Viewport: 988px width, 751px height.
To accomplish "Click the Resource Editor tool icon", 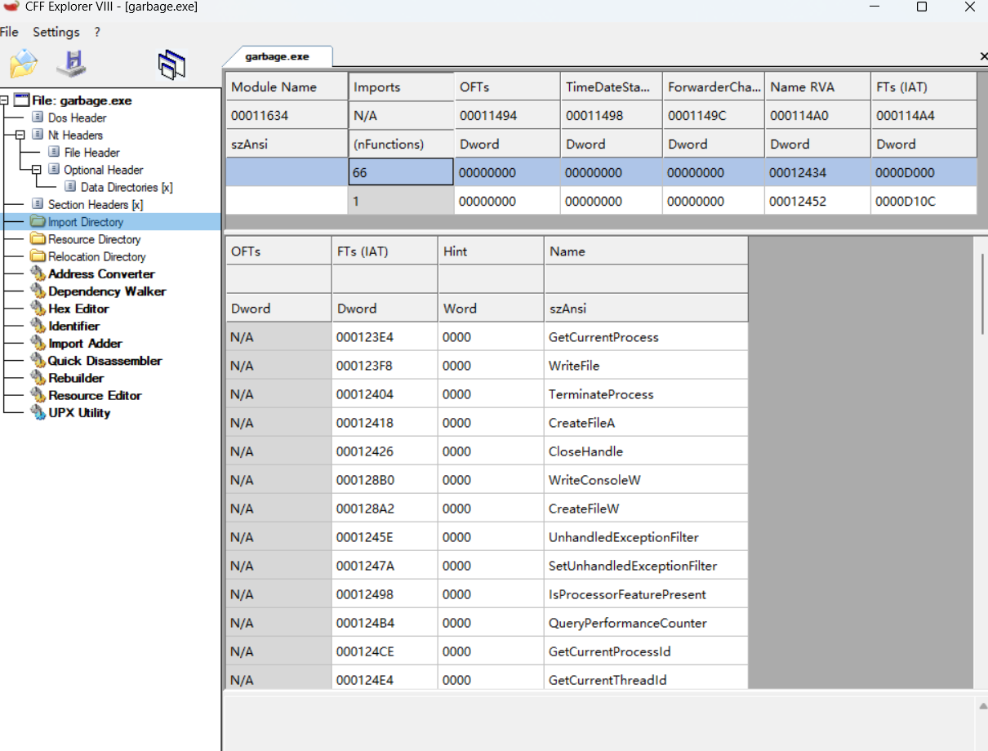I will coord(38,395).
